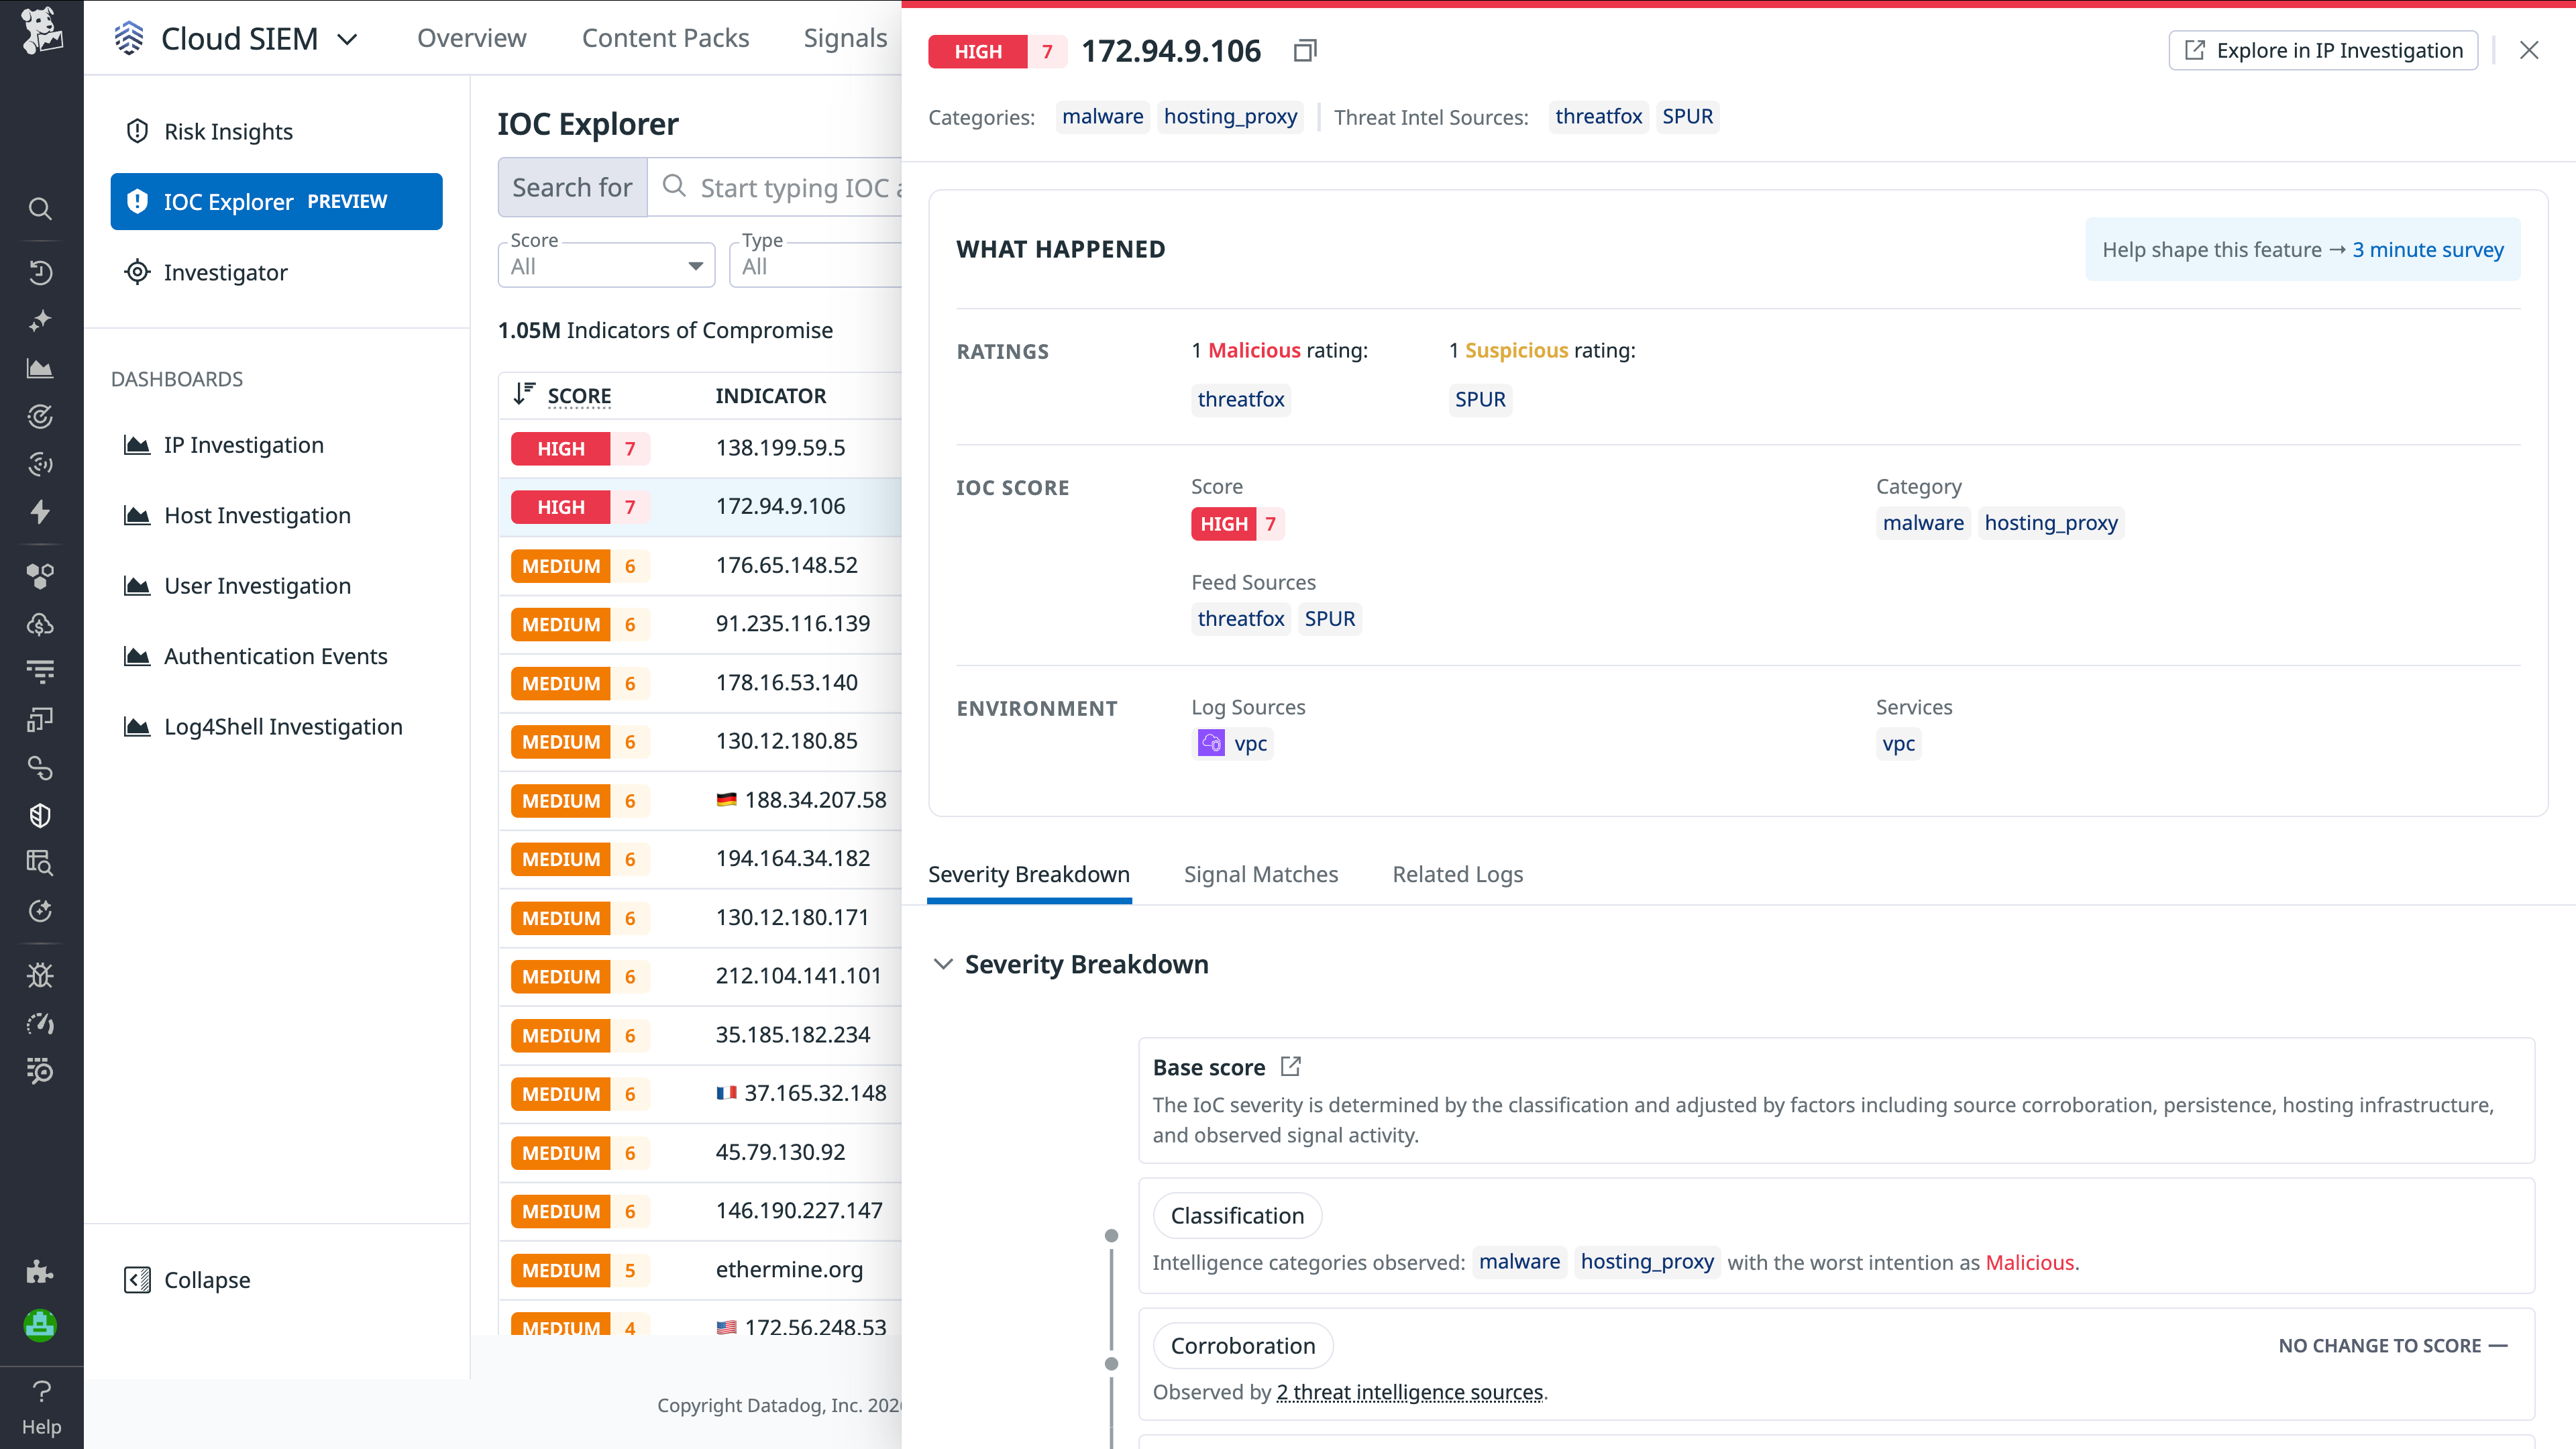The width and height of the screenshot is (2576, 1449).
Task: Click the puzzle-piece integrations icon in sidebar
Action: click(x=40, y=1272)
